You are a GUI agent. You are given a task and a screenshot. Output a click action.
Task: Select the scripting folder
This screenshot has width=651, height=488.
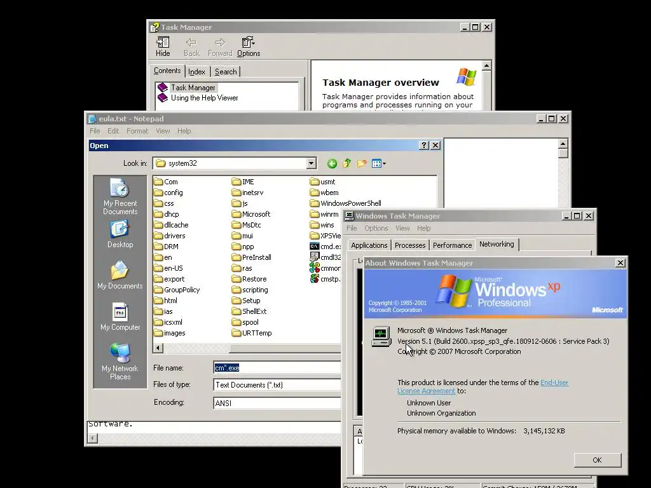pyautogui.click(x=250, y=290)
